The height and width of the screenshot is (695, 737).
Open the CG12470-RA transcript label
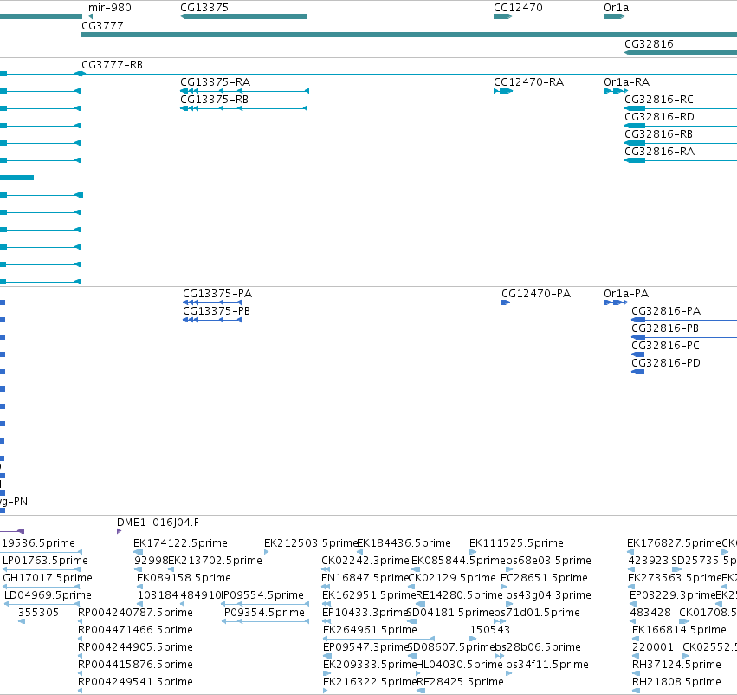click(x=528, y=81)
